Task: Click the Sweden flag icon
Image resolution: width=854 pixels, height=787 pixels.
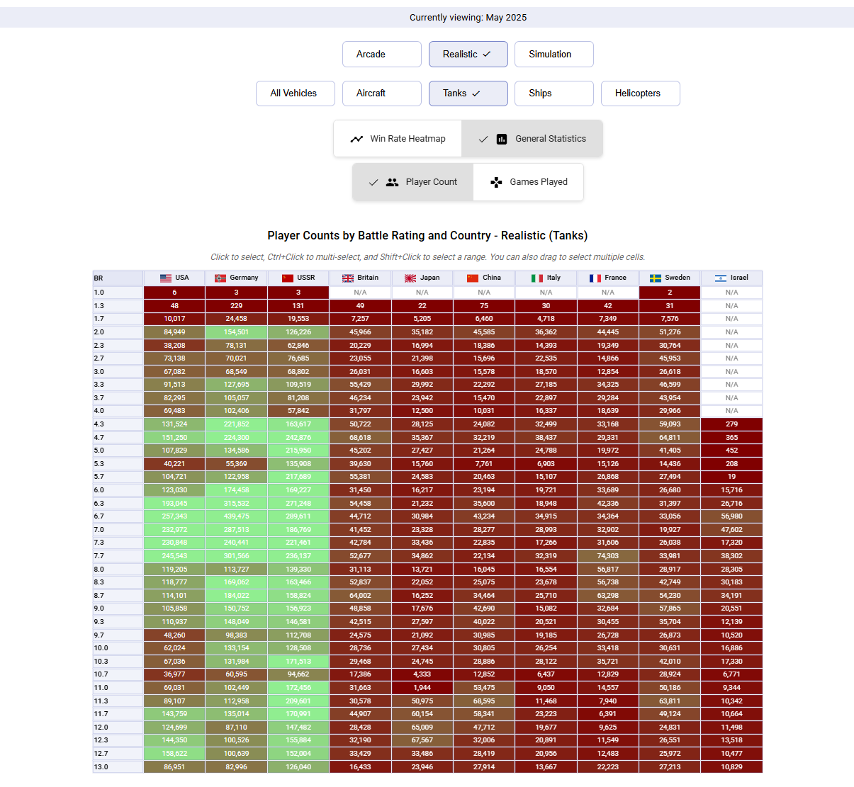Action: pos(656,278)
